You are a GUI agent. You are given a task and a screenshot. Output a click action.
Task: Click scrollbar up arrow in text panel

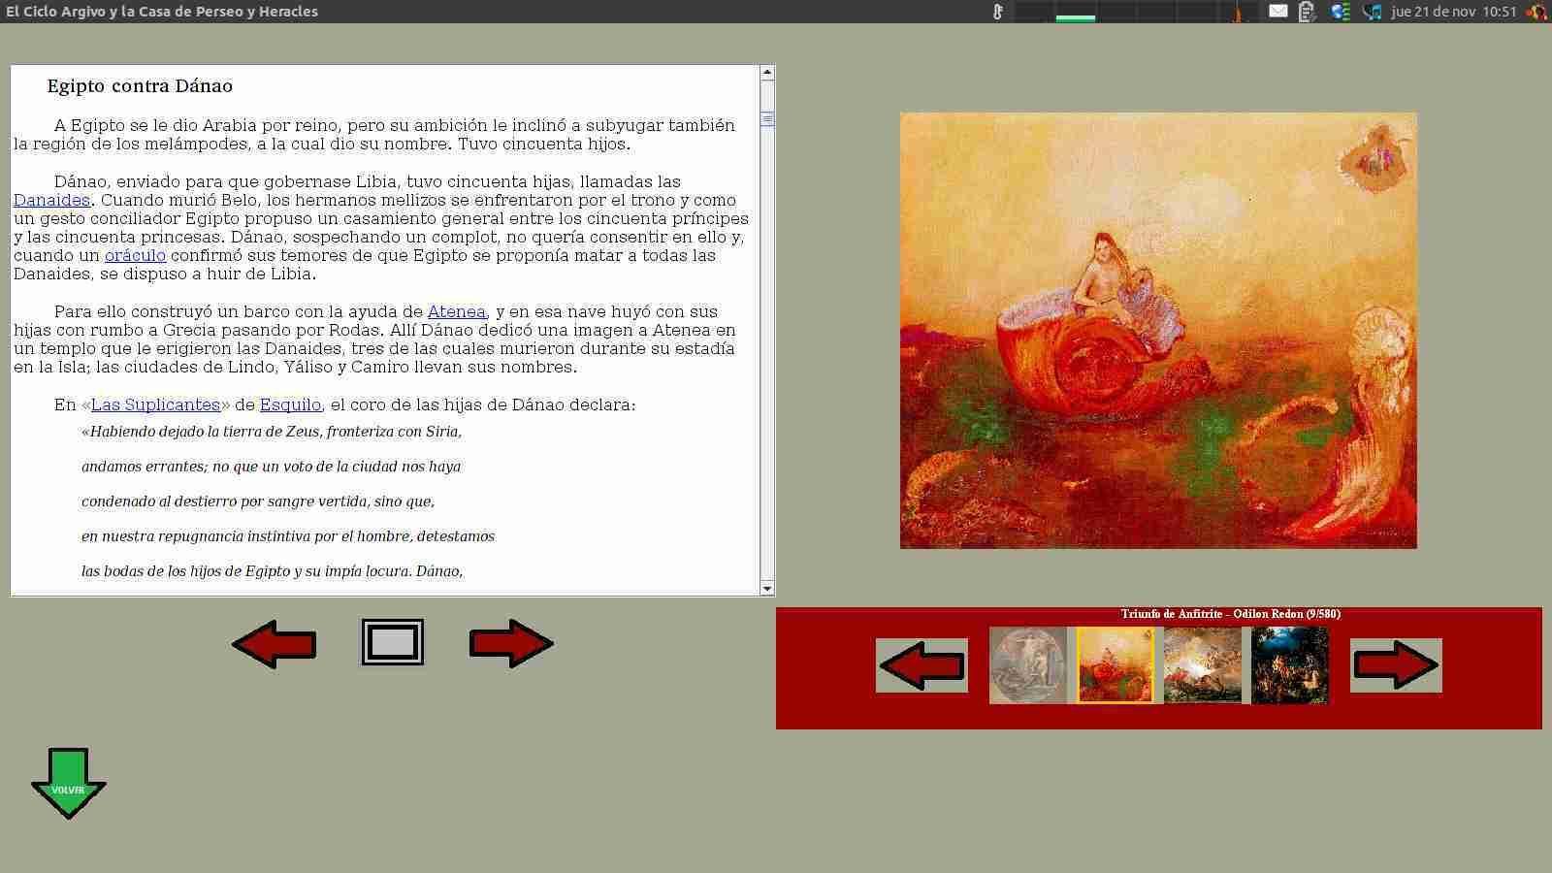(x=767, y=73)
